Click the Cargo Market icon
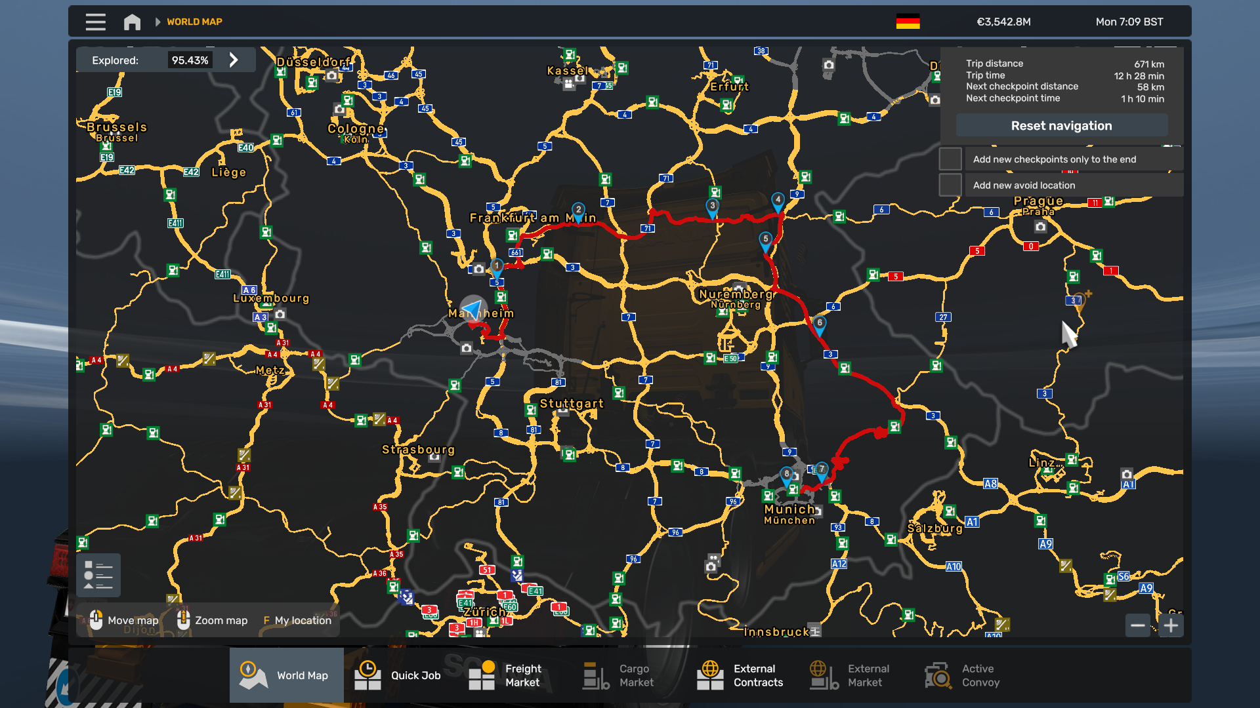The height and width of the screenshot is (708, 1260). (595, 675)
